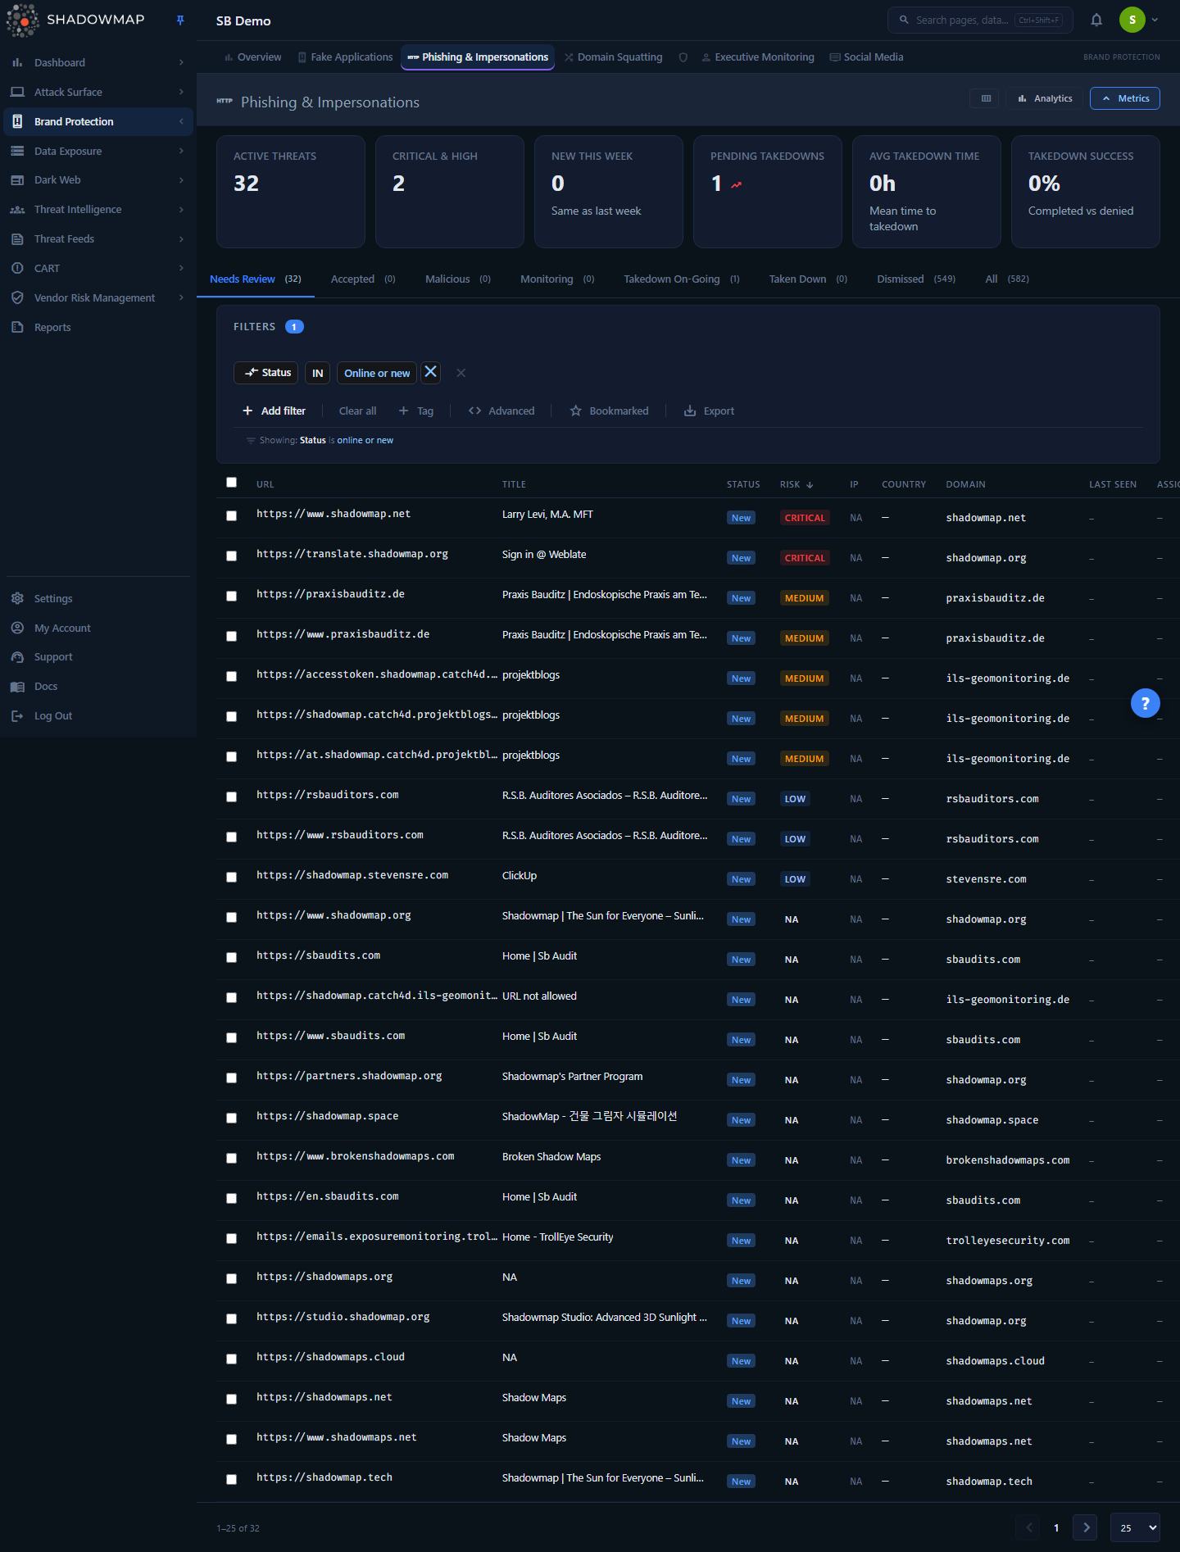Open the page size dropdown showing 25
This screenshot has height=1552, width=1180.
coord(1135,1528)
